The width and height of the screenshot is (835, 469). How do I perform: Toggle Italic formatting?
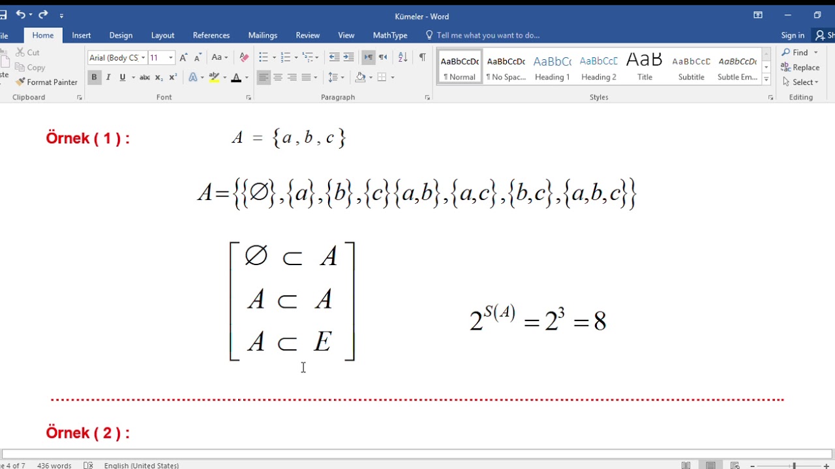tap(108, 77)
